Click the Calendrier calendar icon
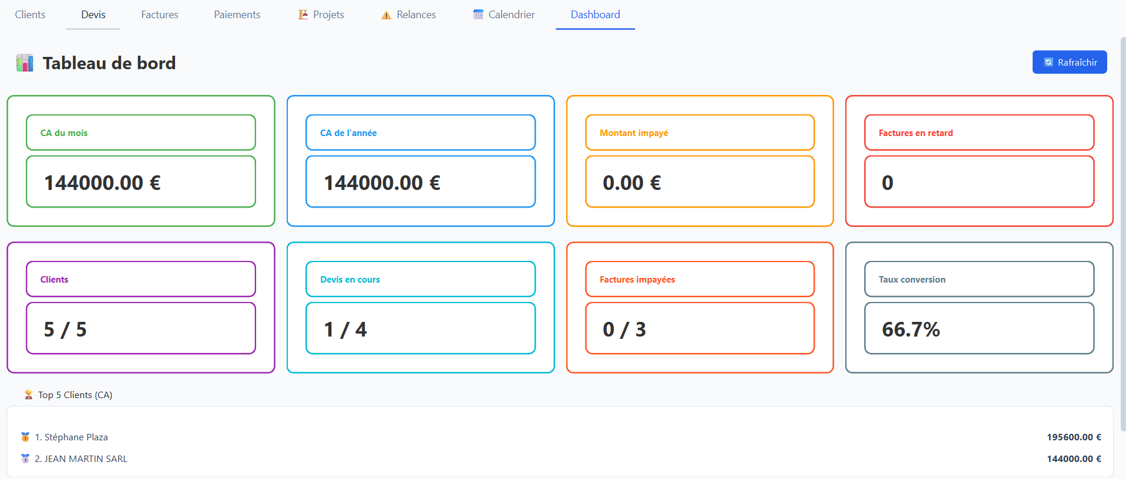This screenshot has height=479, width=1126. 478,15
